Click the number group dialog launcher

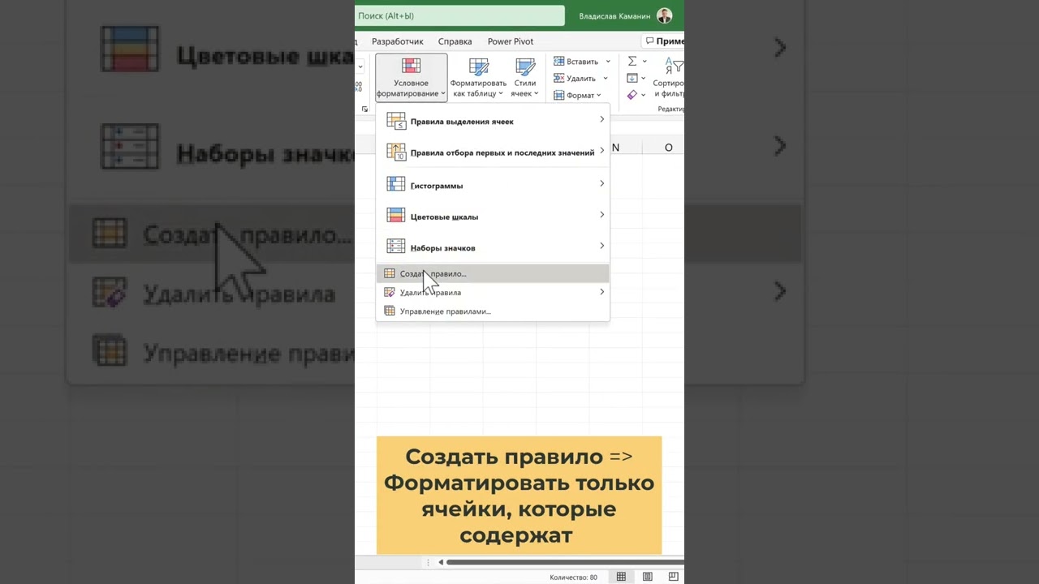pos(364,108)
